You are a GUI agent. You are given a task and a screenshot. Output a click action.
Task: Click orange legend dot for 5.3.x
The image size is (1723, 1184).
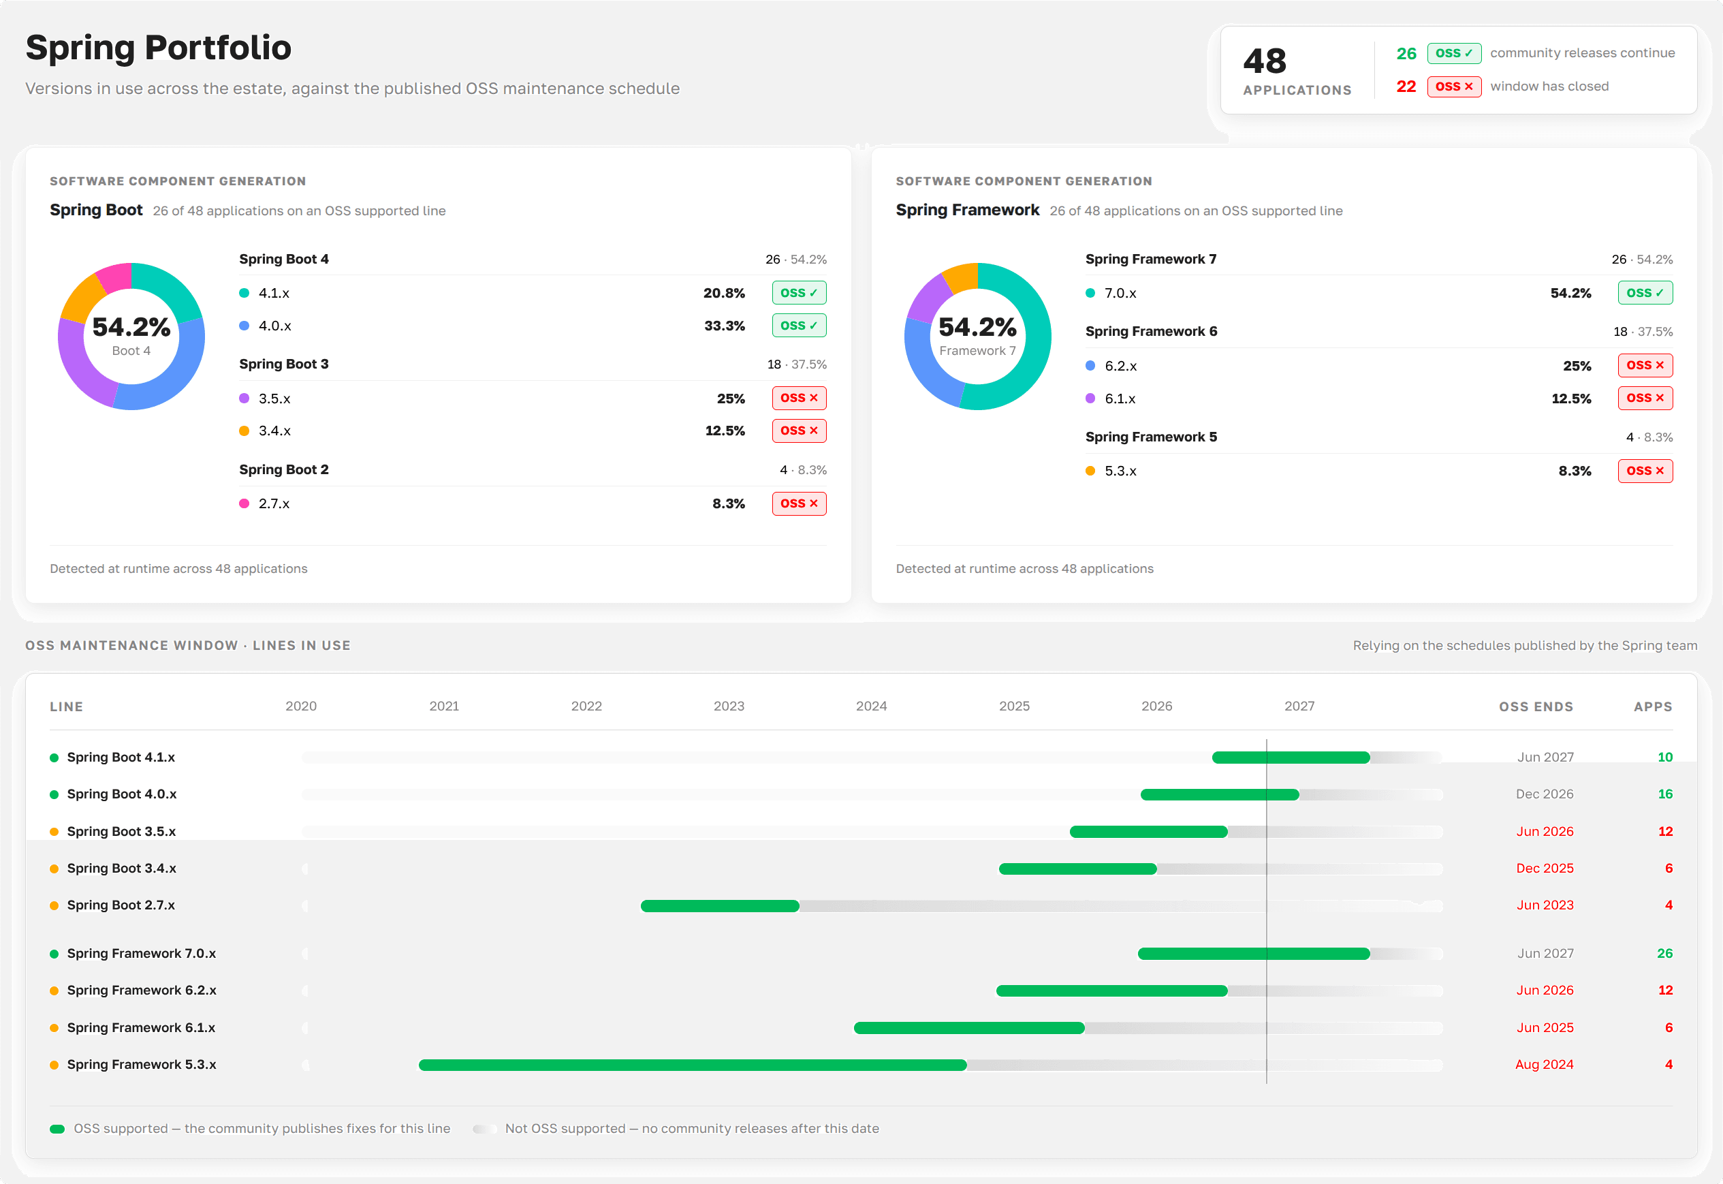(x=1090, y=470)
